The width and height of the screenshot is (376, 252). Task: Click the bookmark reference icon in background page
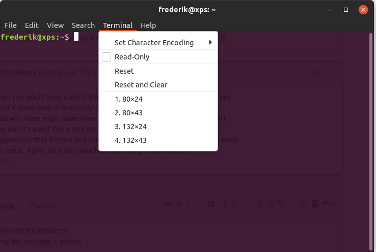point(315,204)
